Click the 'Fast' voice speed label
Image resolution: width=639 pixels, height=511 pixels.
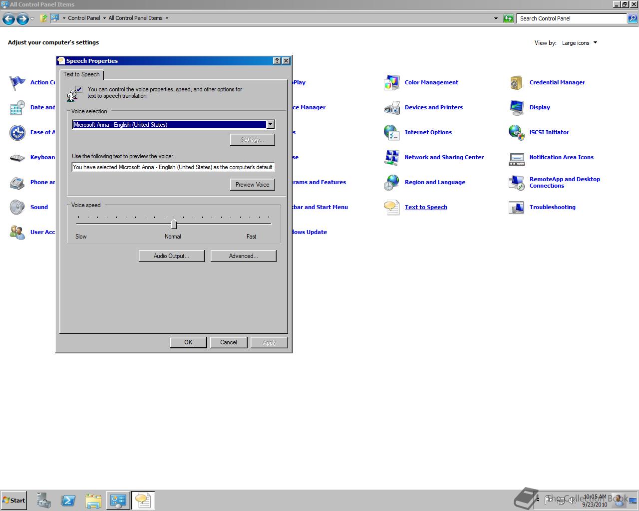(x=251, y=237)
